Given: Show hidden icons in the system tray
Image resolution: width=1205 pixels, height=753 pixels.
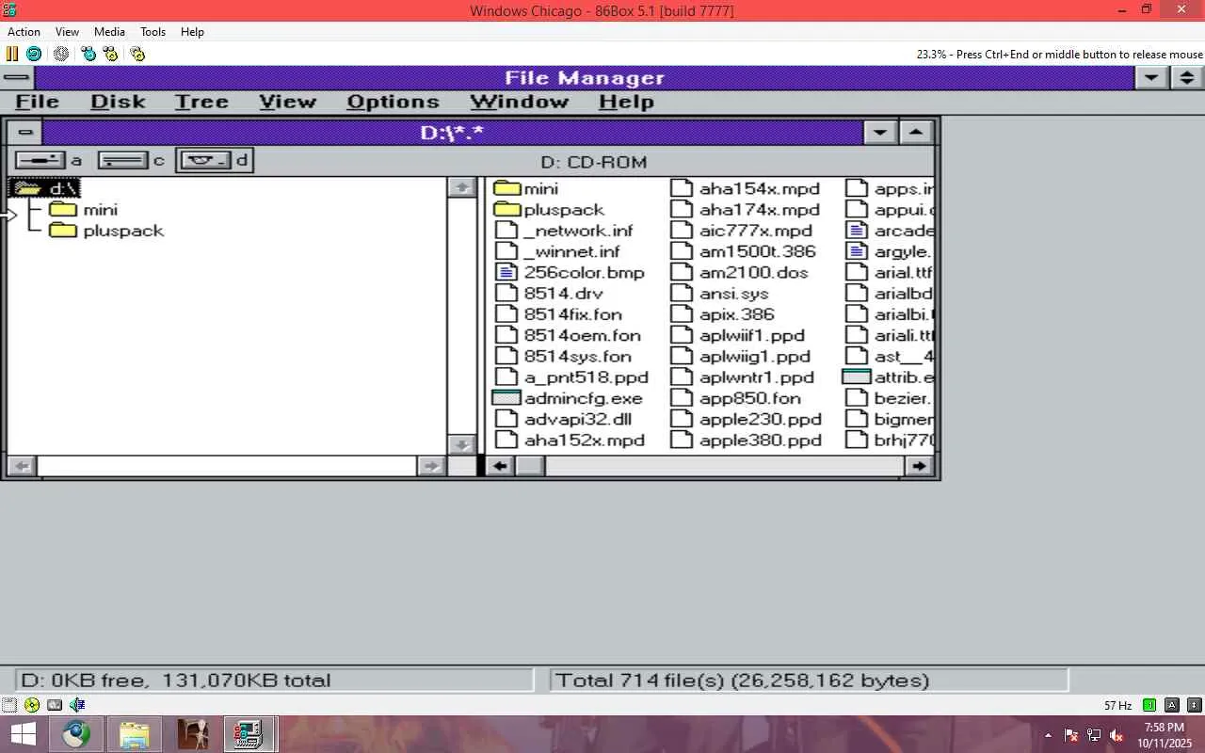Looking at the screenshot, I should point(1049,735).
